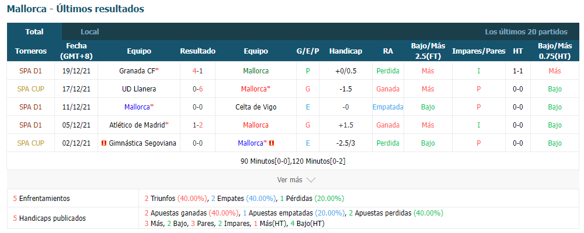The width and height of the screenshot is (584, 233).
Task: Open Los últimos 20 partidos selector
Action: pyautogui.click(x=526, y=32)
